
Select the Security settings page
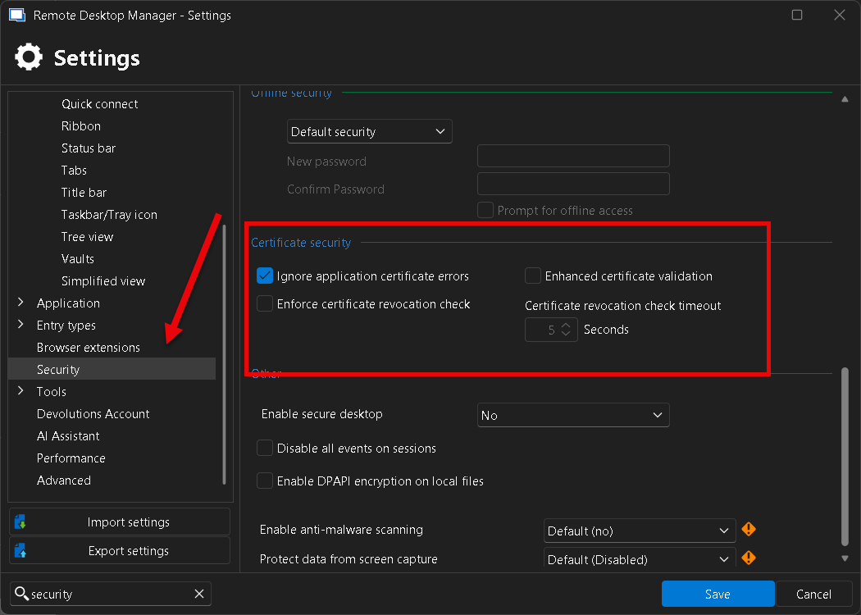(x=112, y=369)
